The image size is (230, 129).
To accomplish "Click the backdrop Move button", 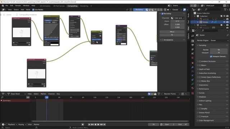I will tap(172, 32).
